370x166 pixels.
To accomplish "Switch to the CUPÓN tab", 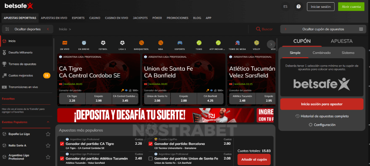I will tap(302, 41).
